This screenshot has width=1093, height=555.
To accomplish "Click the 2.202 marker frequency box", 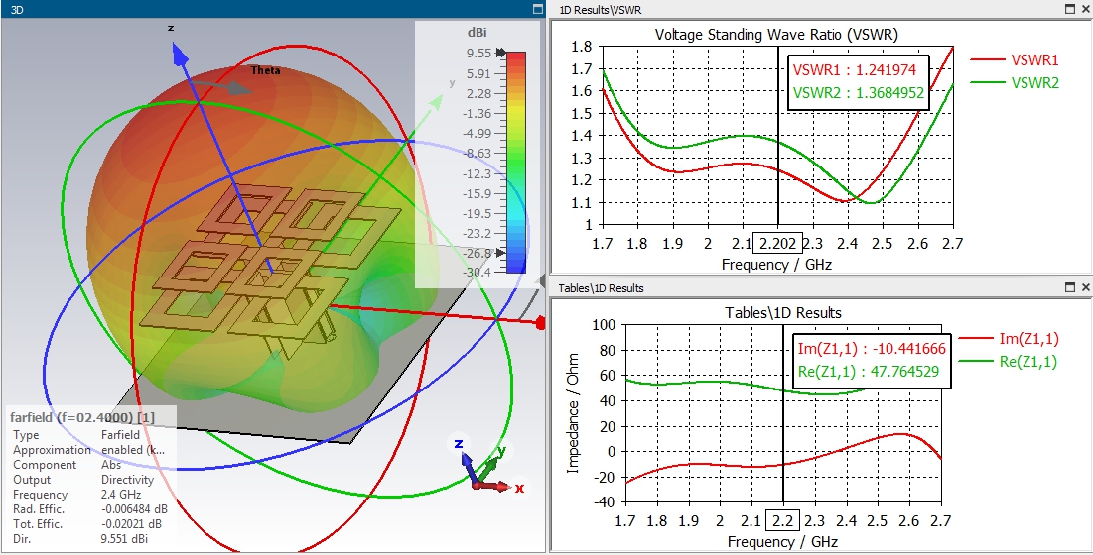I will [779, 243].
